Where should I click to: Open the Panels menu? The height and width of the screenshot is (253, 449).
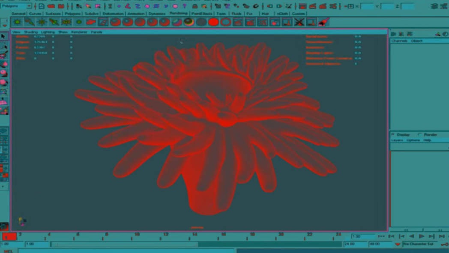point(96,32)
